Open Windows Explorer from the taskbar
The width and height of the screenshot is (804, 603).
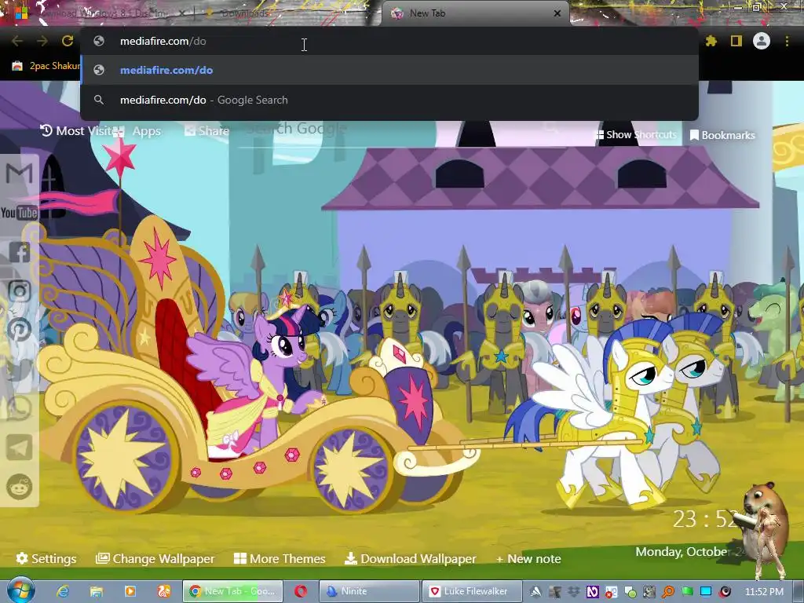point(97,591)
